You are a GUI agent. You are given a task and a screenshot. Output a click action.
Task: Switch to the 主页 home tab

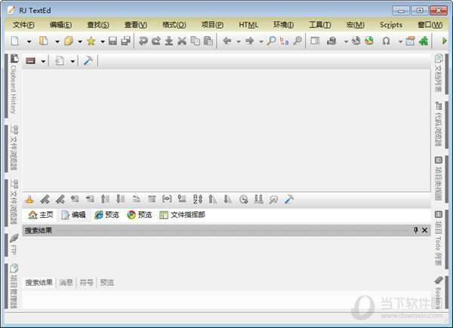point(41,215)
